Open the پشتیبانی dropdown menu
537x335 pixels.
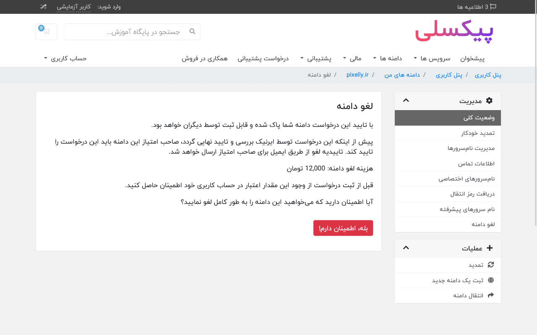(316, 58)
